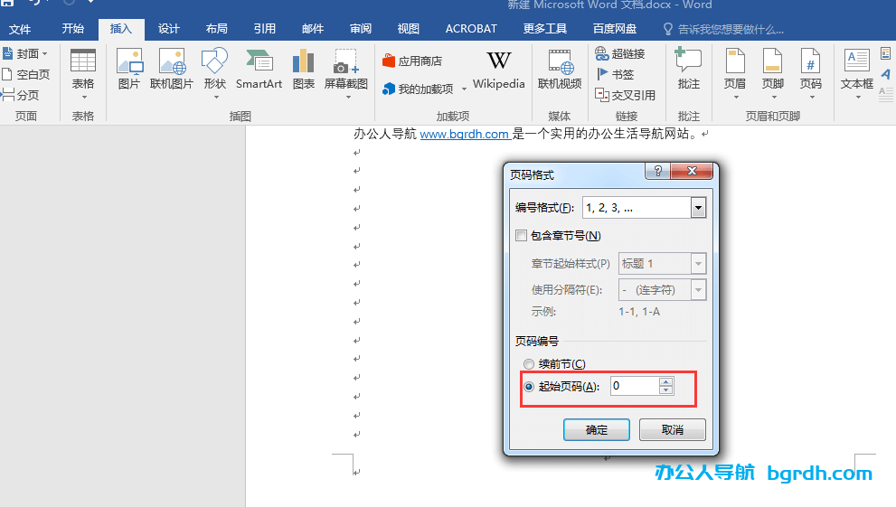Screen dimensions: 896x507
Task: Expand the 我的加载项 dropdown arrow
Action: [464, 89]
